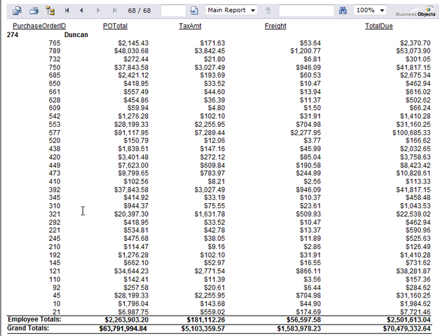Click the last page arrow
The image size is (439, 336).
tap(115, 10)
